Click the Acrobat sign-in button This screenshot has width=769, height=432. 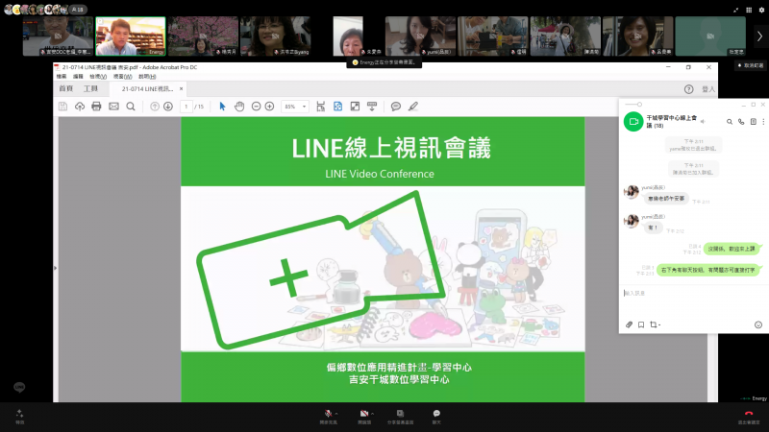708,89
